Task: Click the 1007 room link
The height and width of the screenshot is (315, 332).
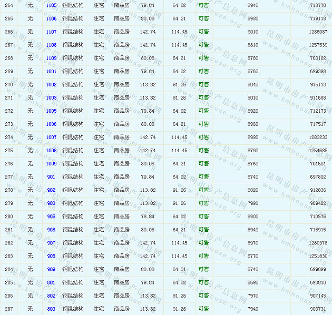Action: click(51, 137)
